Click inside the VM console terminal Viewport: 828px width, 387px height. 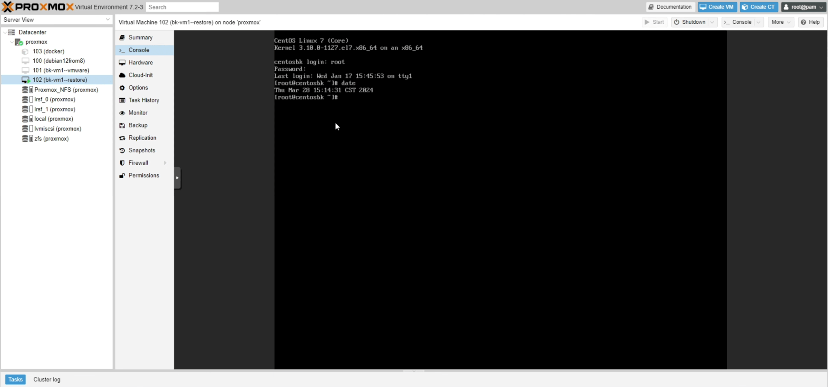[x=500, y=200]
